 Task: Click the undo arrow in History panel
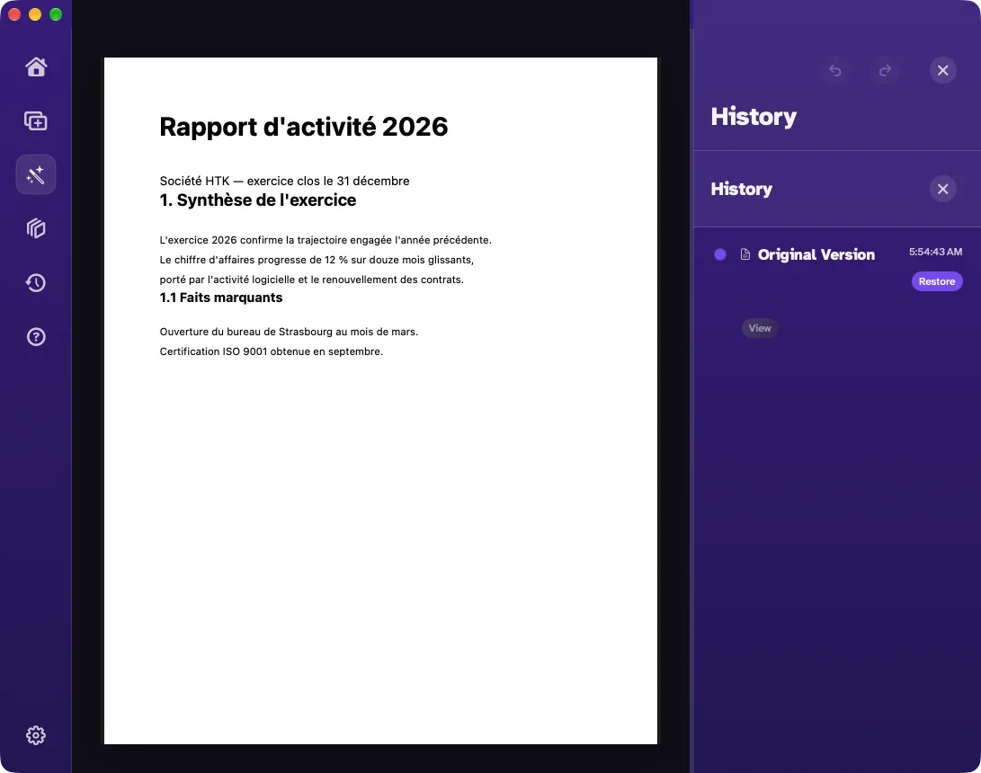pos(835,70)
